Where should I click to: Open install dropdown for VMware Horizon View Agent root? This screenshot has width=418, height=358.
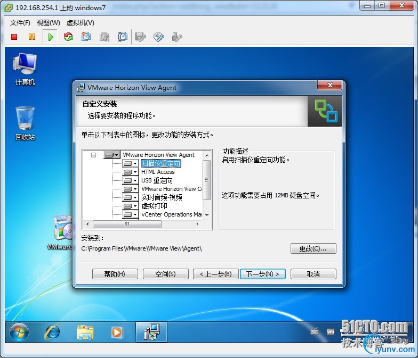(x=112, y=155)
